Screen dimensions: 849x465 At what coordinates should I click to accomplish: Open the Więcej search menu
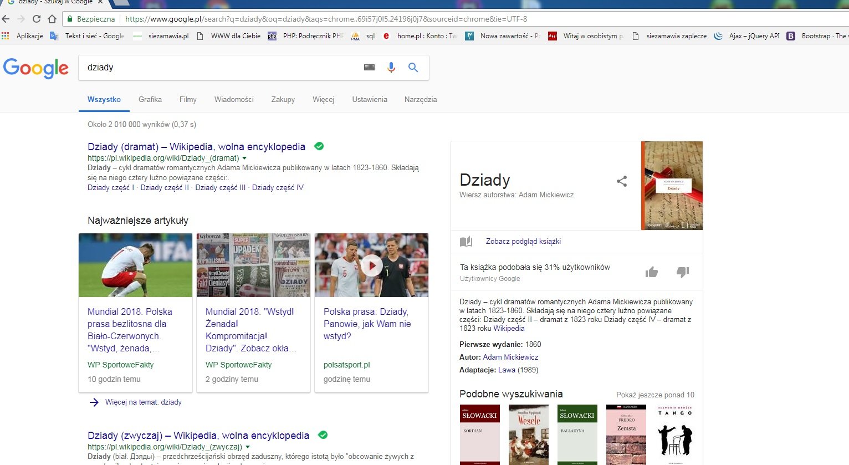[x=323, y=100]
